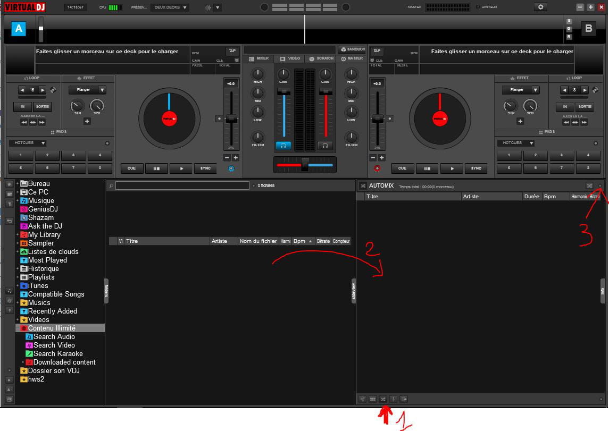Click the deck A loop wheel icon
This screenshot has width=609, height=431.
click(53, 90)
